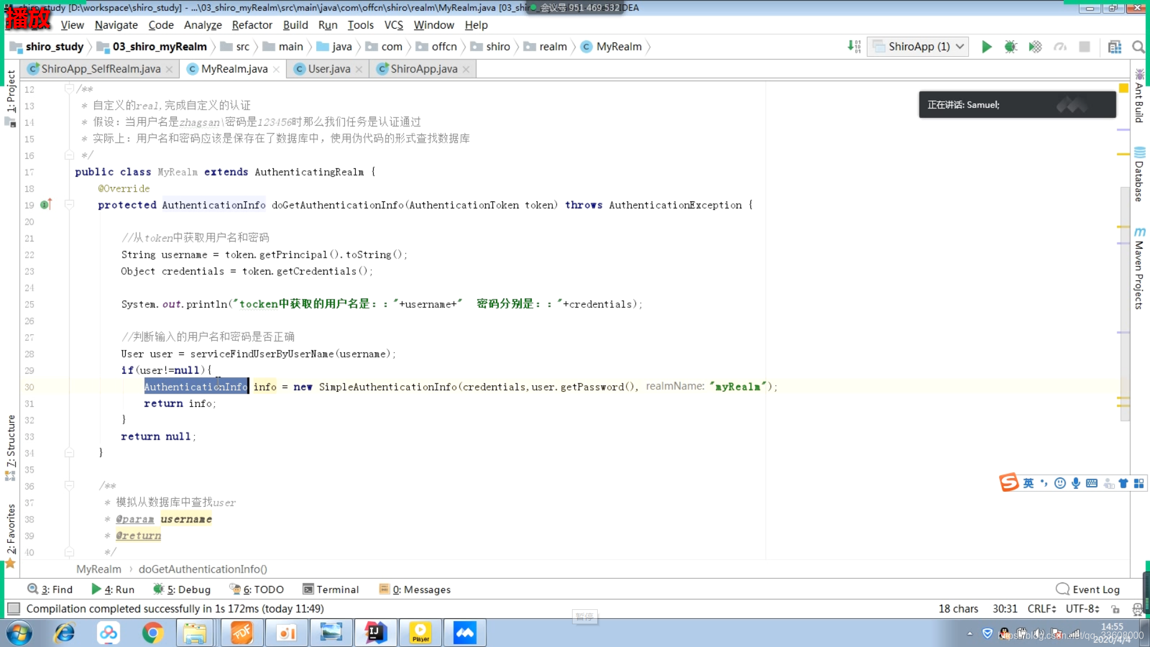1150x647 pixels.
Task: Open the Player app in the taskbar
Action: [x=420, y=633]
